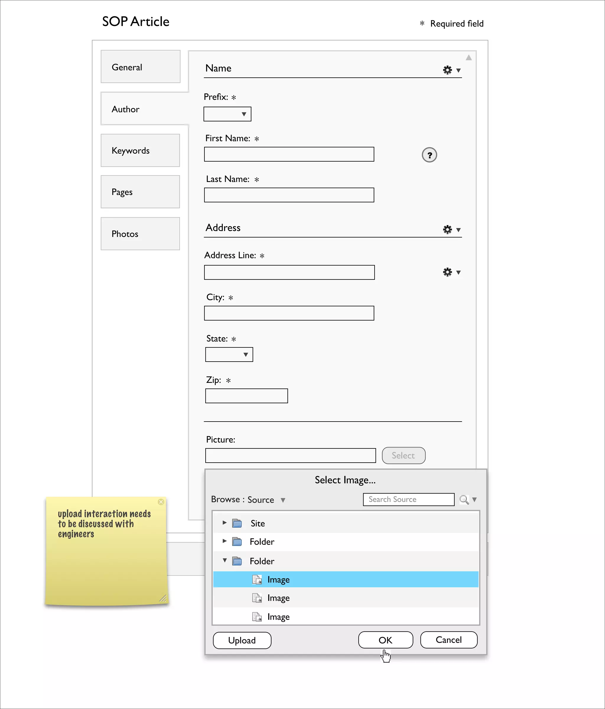Click gear icon beside Address Line field

447,272
